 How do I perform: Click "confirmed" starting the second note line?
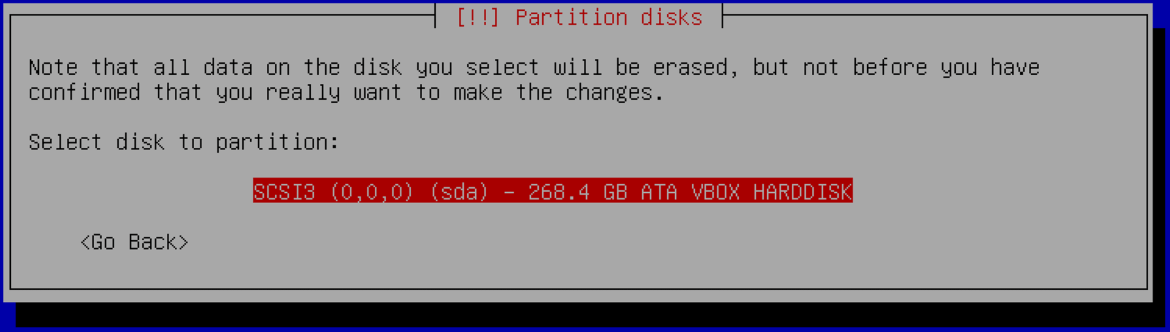[84, 92]
